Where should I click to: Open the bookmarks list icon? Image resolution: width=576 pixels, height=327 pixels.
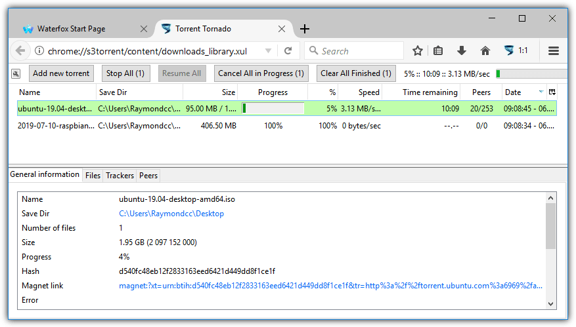click(438, 51)
